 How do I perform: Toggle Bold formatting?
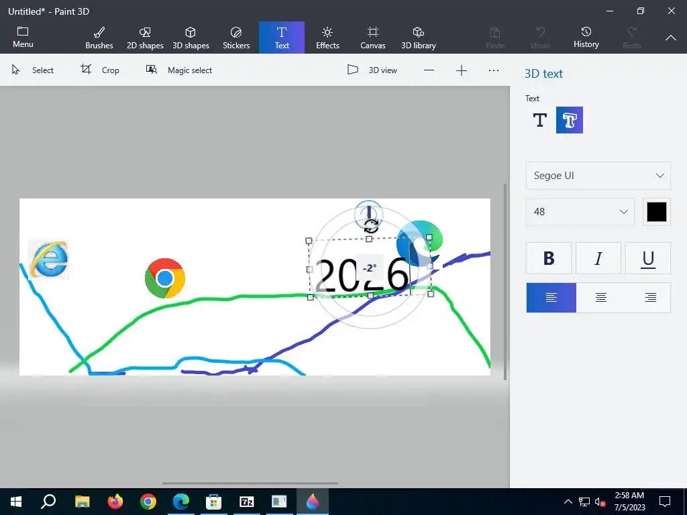549,258
